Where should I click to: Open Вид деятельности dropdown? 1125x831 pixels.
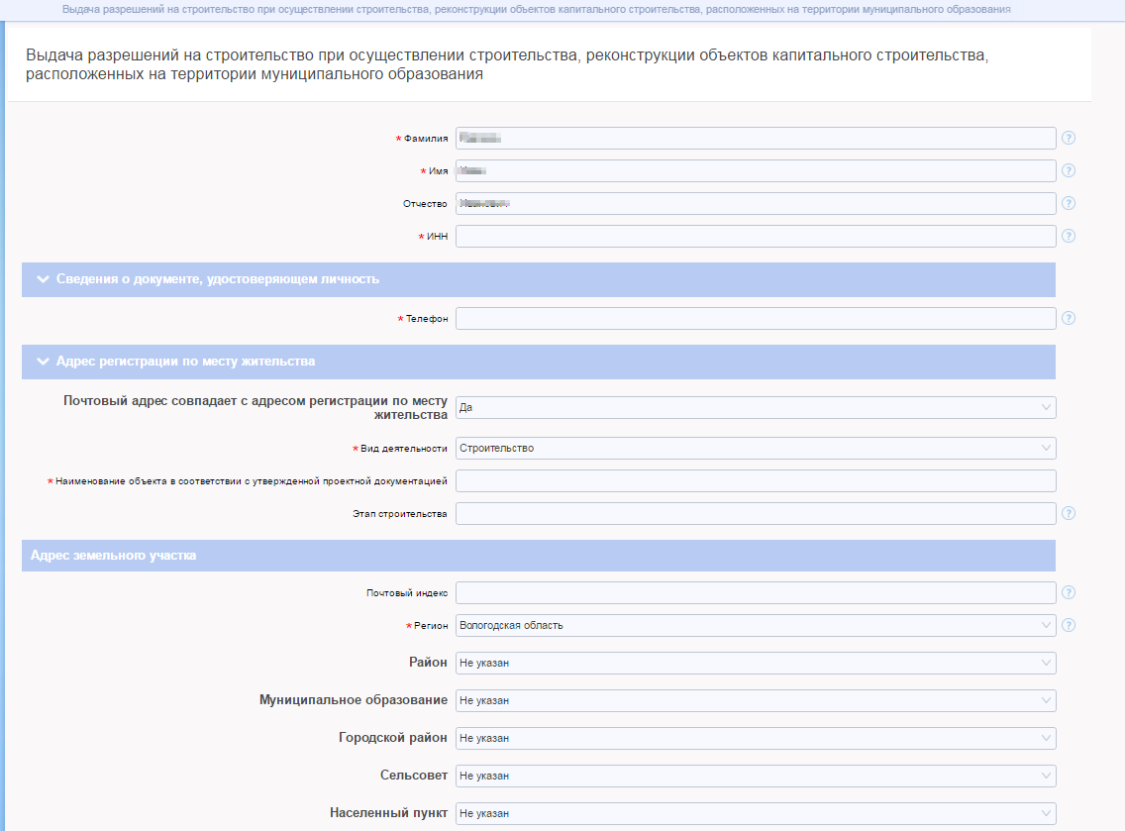755,448
